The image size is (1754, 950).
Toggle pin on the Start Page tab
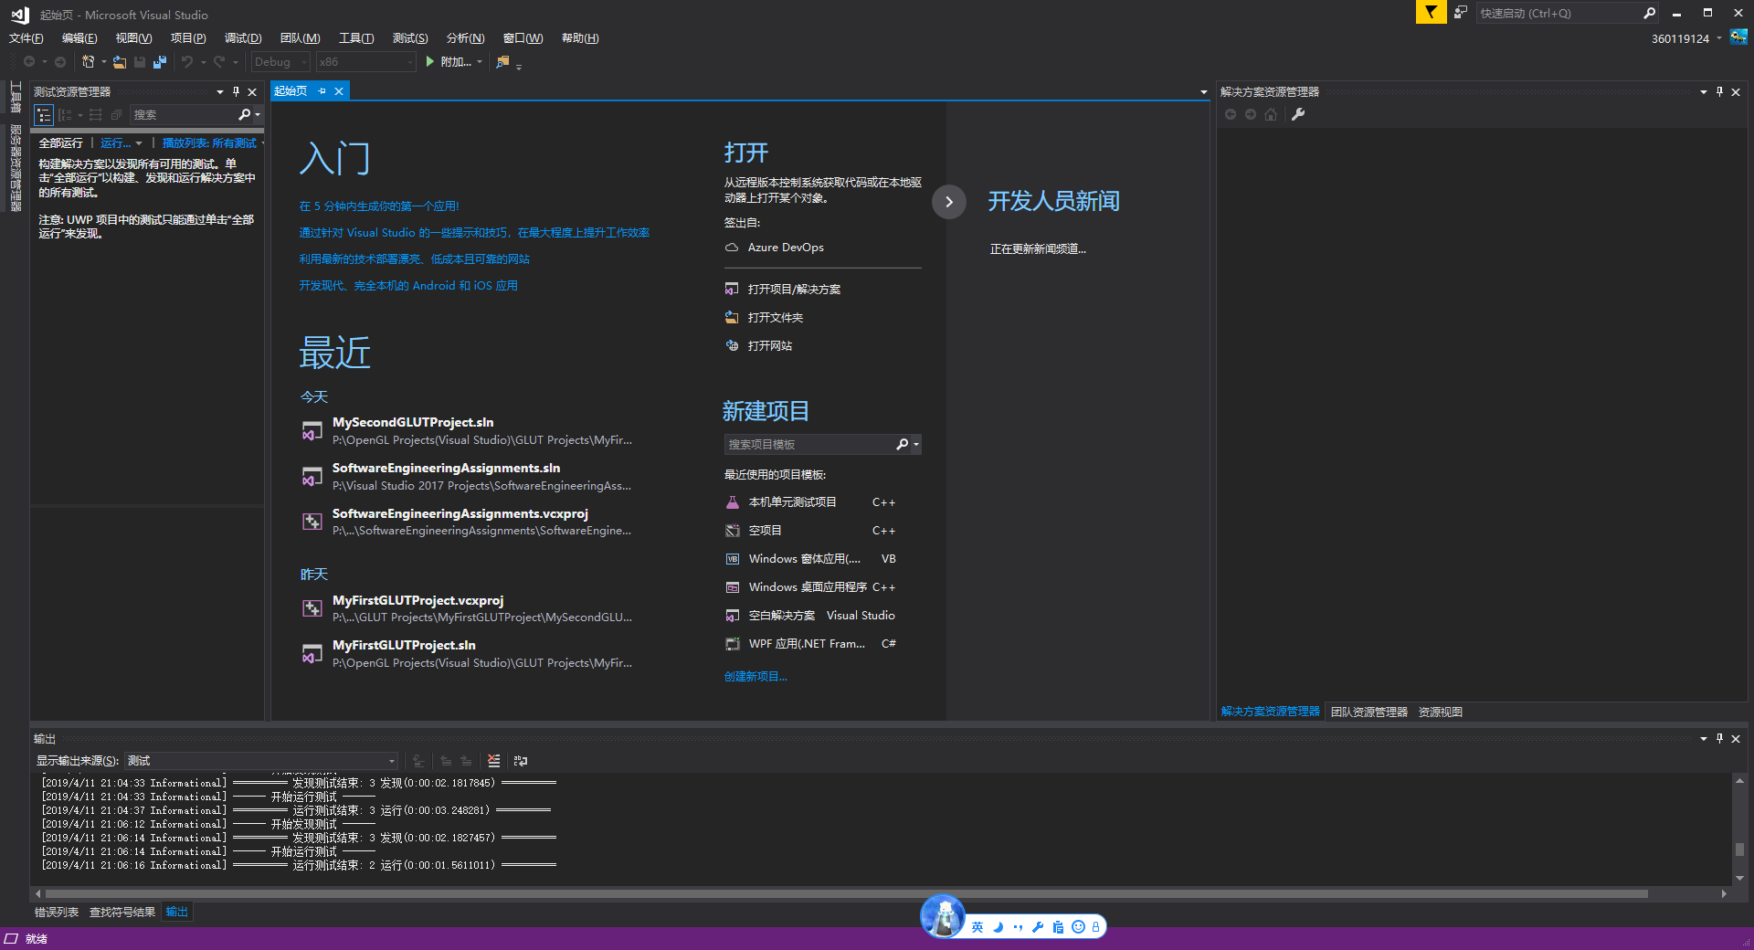coord(322,91)
